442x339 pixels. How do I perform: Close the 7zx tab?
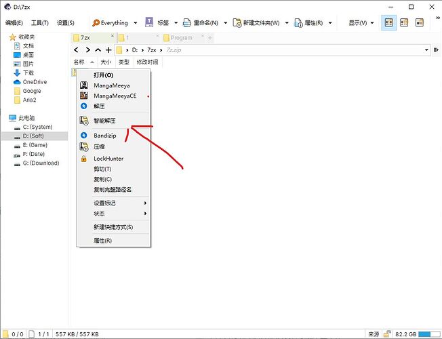(x=113, y=36)
